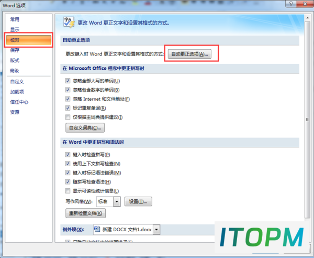Click the proofing AutoCorrect header icon
This screenshot has width=314, height=258.
69,22
